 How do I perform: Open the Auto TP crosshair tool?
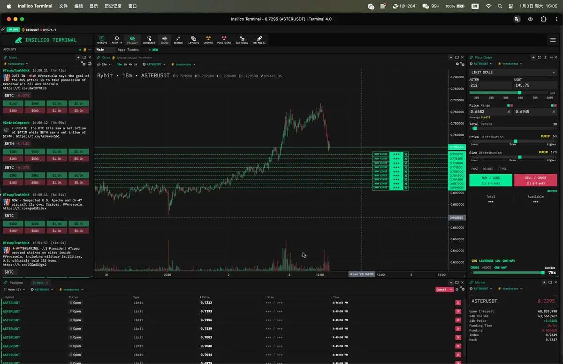click(x=117, y=40)
